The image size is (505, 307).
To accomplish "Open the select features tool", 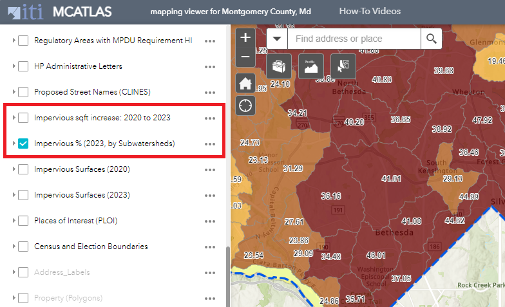I will pos(343,66).
